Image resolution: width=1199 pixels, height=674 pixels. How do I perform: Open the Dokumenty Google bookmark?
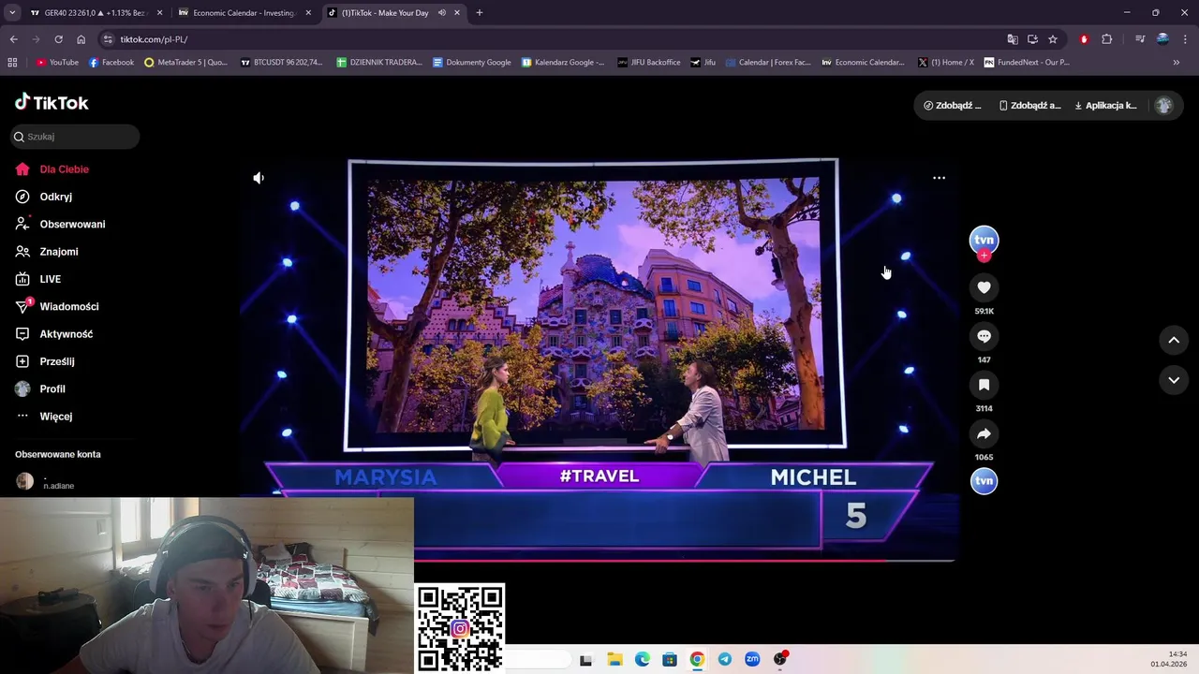coord(472,63)
